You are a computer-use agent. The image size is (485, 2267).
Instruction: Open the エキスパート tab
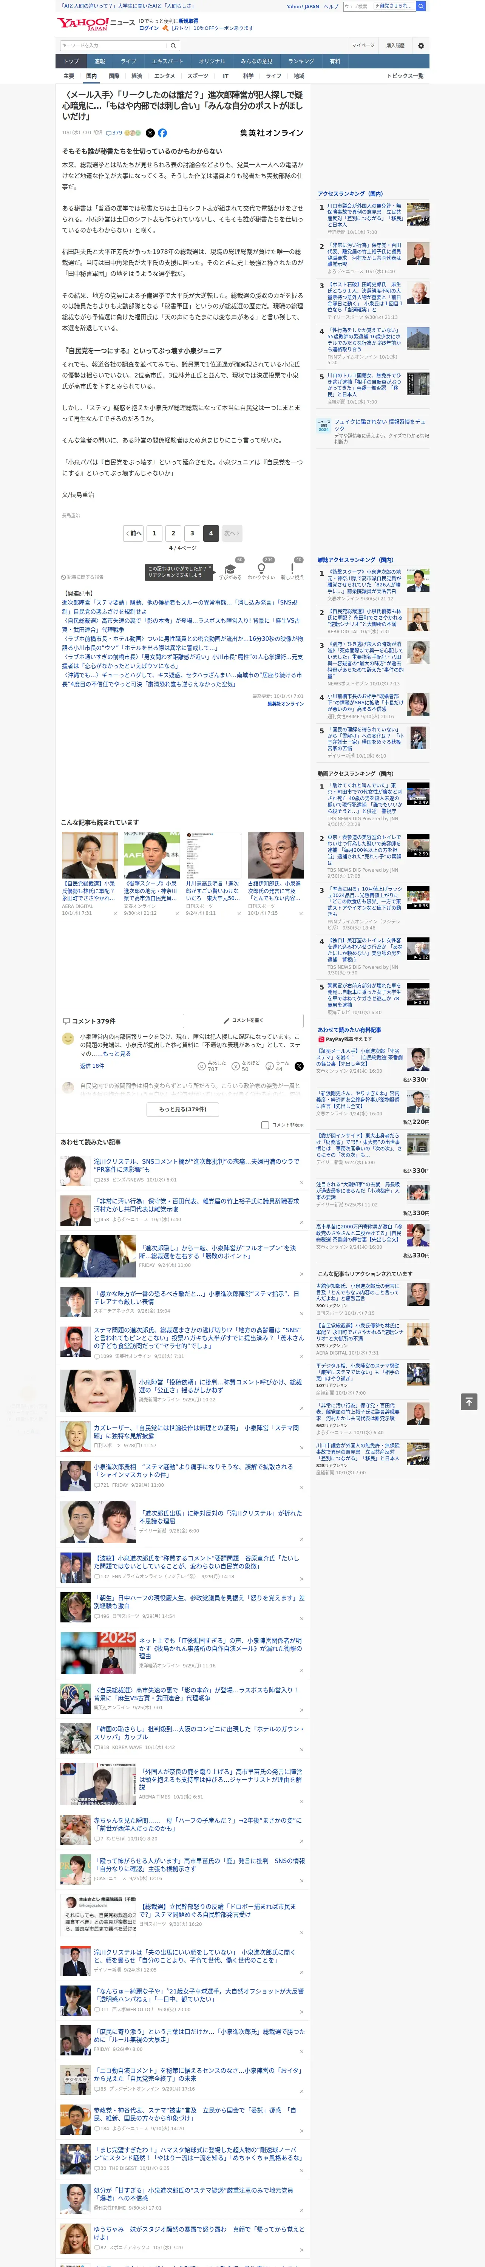point(167,62)
